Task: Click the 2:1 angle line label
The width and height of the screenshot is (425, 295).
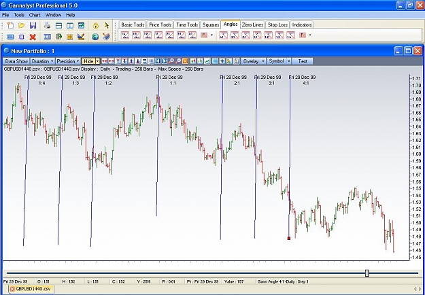Action: pos(237,83)
